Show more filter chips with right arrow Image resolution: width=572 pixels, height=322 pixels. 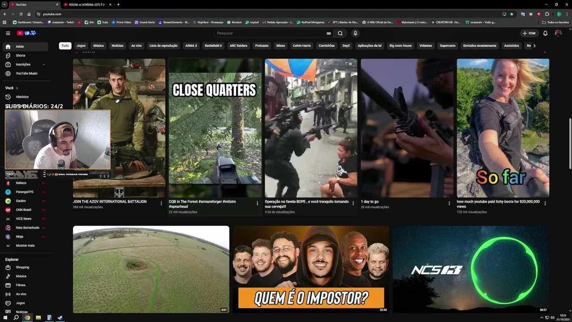pyautogui.click(x=534, y=46)
